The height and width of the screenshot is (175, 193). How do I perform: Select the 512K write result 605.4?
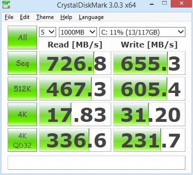(x=149, y=89)
